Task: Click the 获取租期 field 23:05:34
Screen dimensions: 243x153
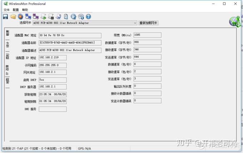Action: (x=53, y=94)
